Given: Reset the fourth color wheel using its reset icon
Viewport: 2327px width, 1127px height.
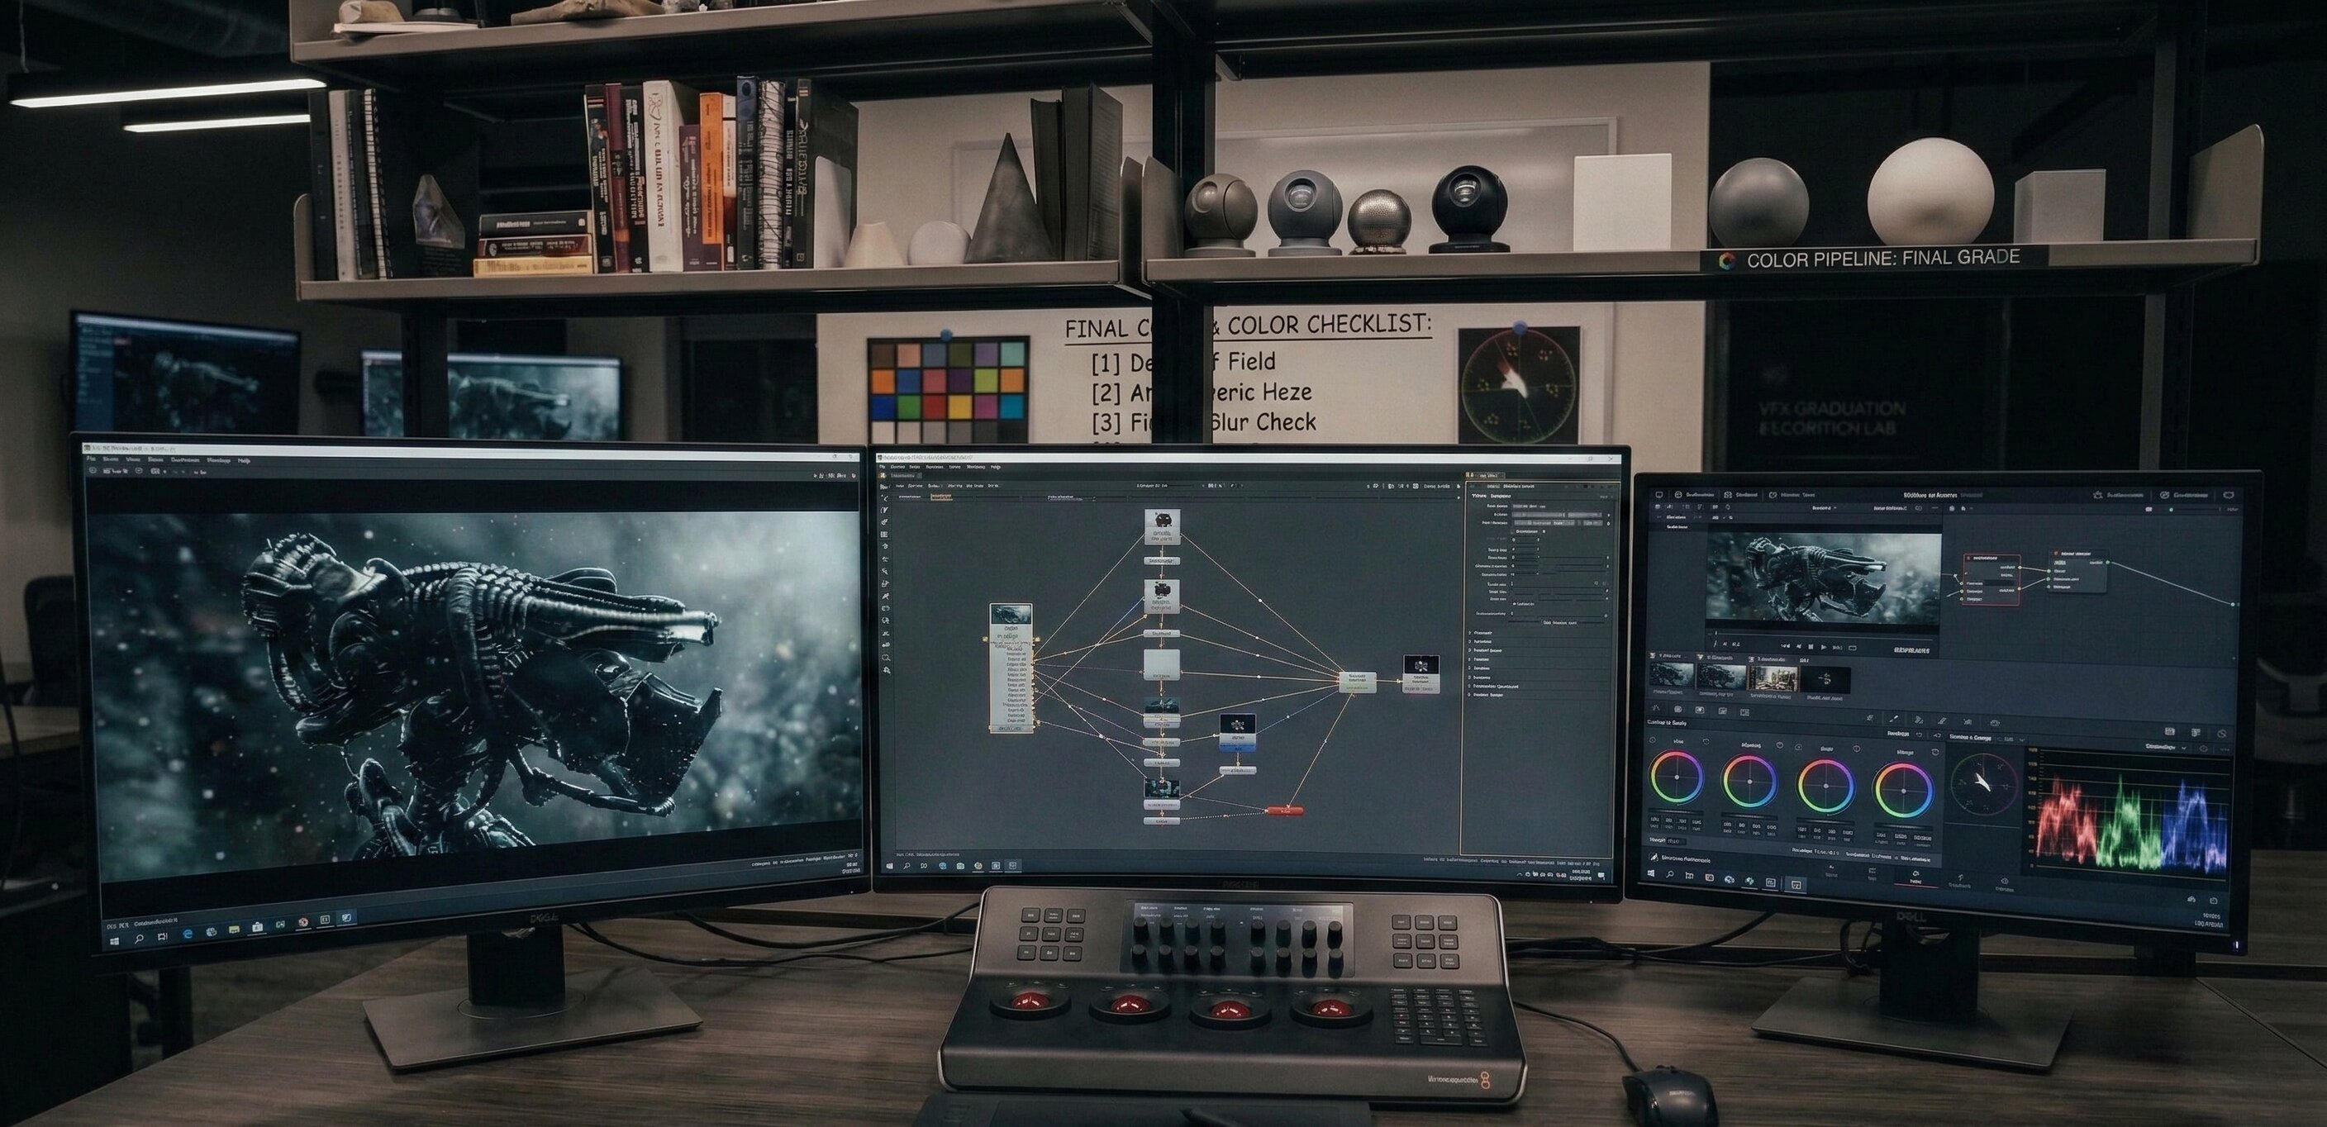Looking at the screenshot, I should (1935, 752).
